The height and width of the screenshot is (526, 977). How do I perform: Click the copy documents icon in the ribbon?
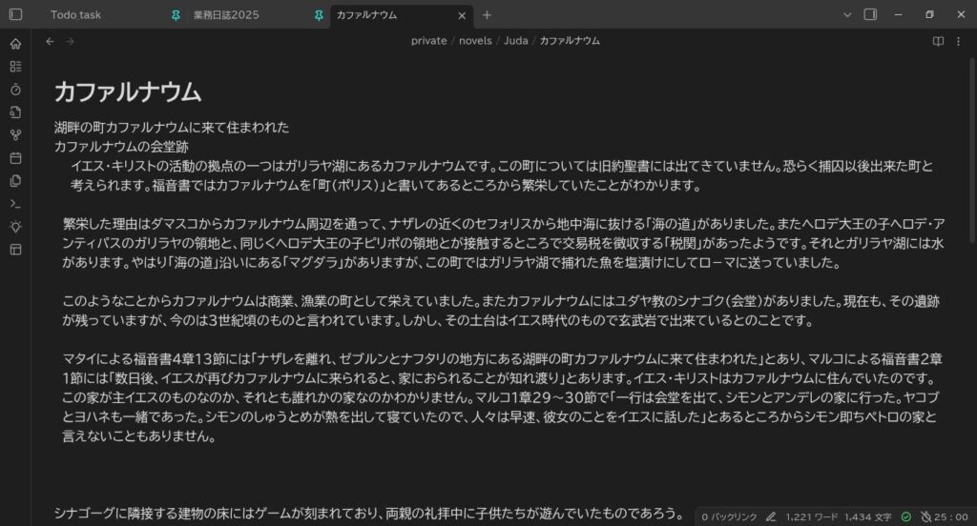pos(15,181)
